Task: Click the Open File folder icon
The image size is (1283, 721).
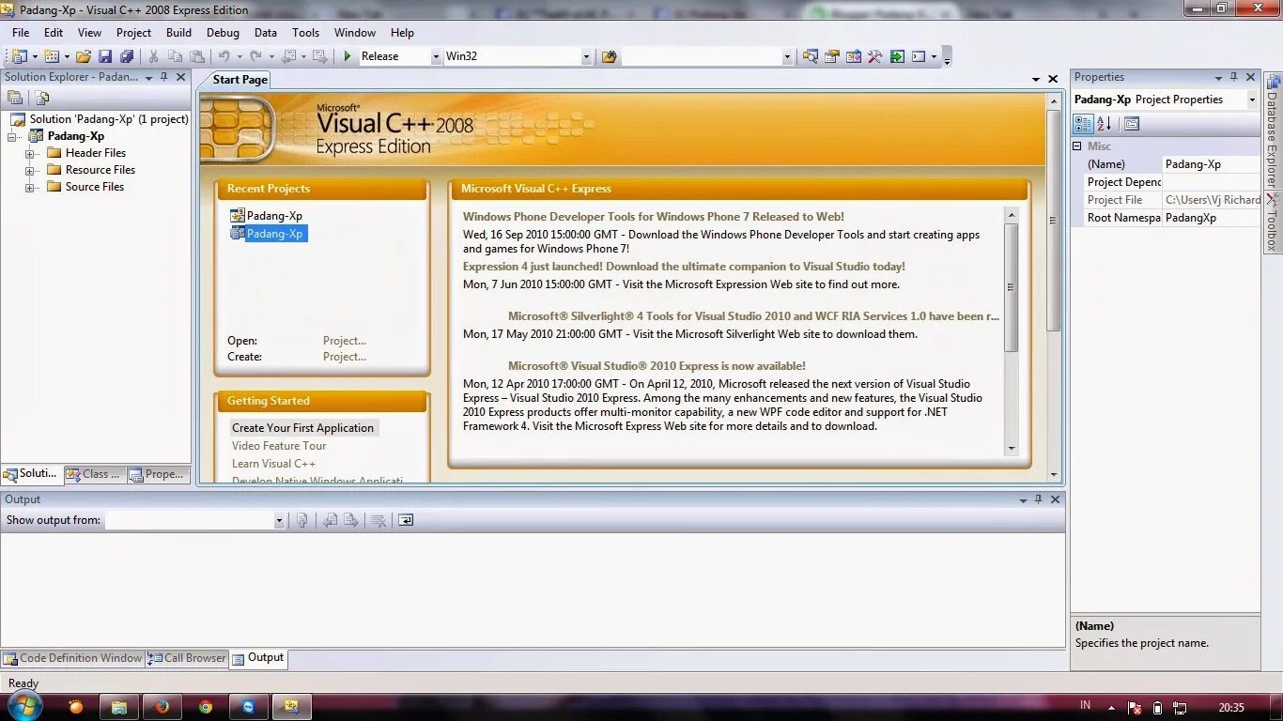Action: click(x=85, y=56)
